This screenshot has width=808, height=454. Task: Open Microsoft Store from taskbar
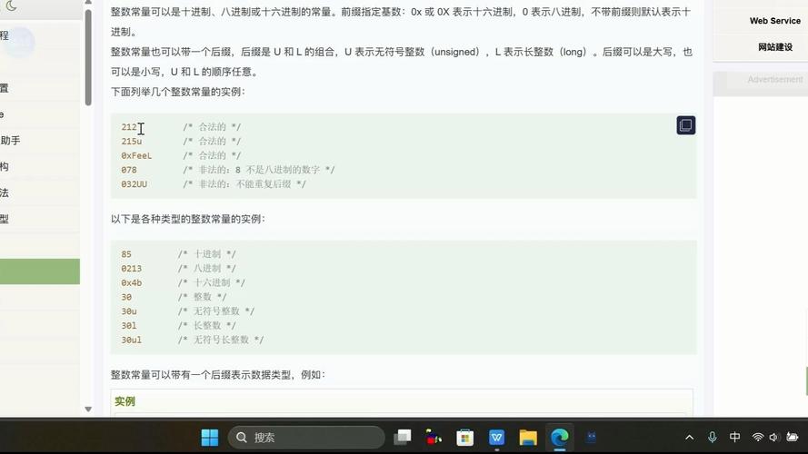pos(464,438)
